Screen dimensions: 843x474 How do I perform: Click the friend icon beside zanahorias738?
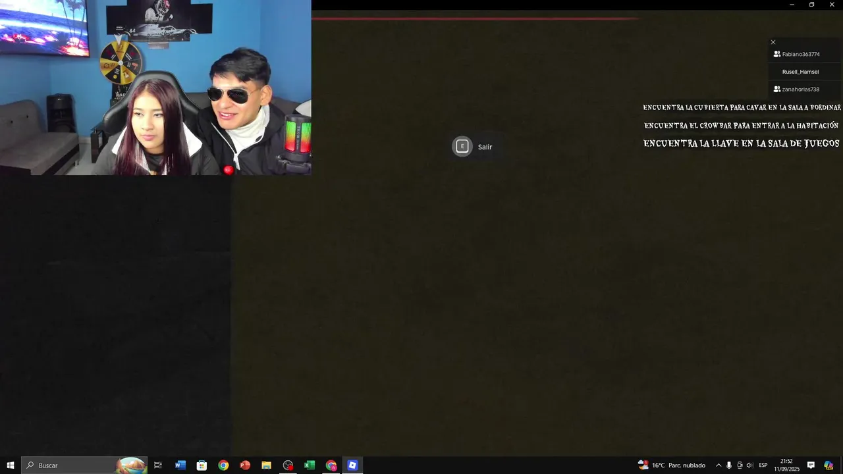click(x=777, y=90)
